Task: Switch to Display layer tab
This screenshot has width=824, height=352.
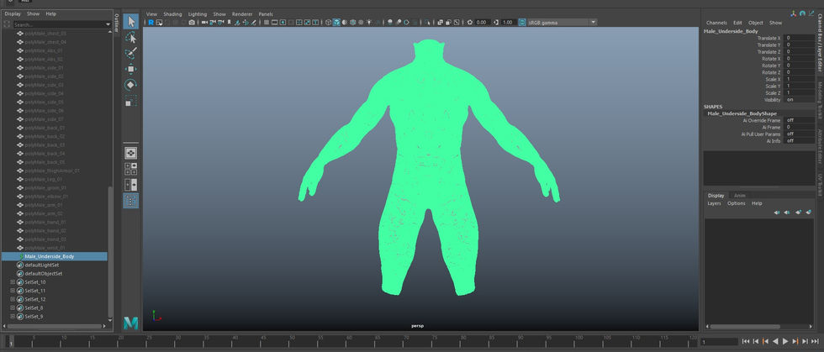Action: [716, 196]
